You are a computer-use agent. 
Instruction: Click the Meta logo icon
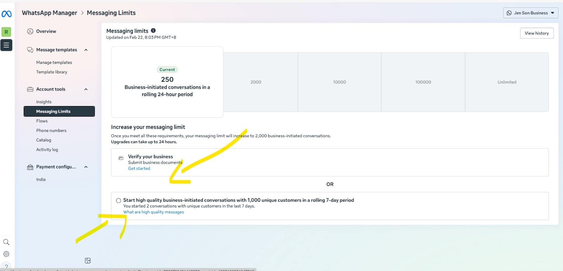[x=6, y=14]
